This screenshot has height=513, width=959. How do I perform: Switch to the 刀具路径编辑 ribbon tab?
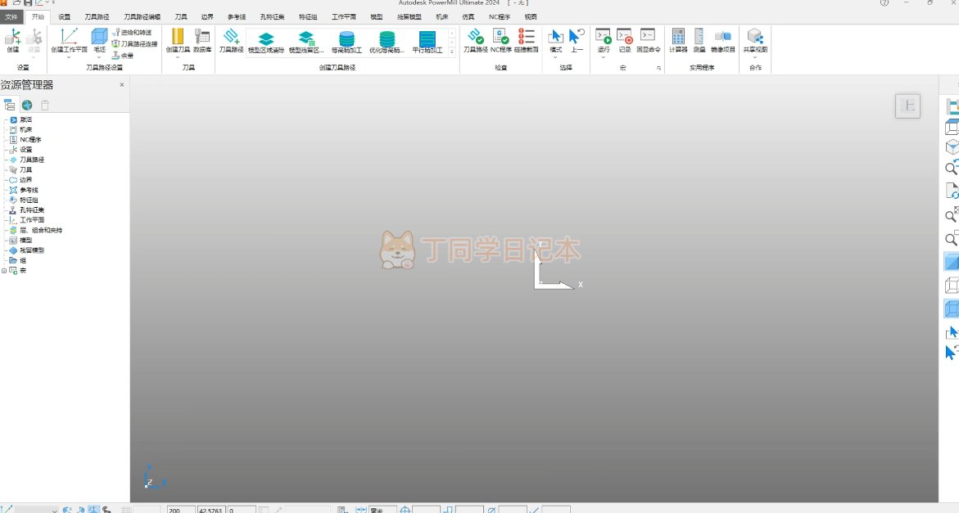(142, 17)
